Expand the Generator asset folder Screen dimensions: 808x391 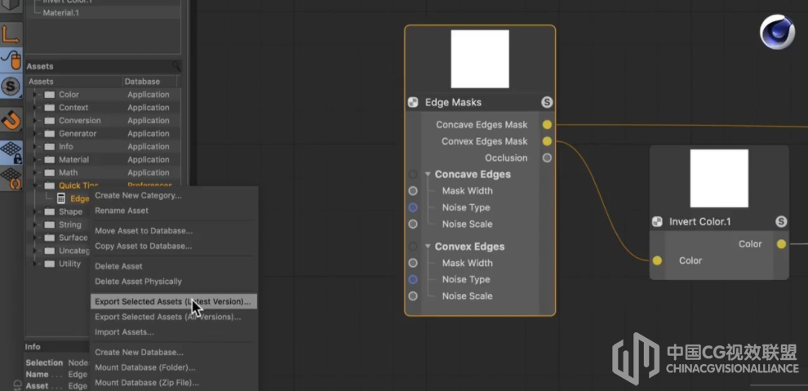[36, 133]
